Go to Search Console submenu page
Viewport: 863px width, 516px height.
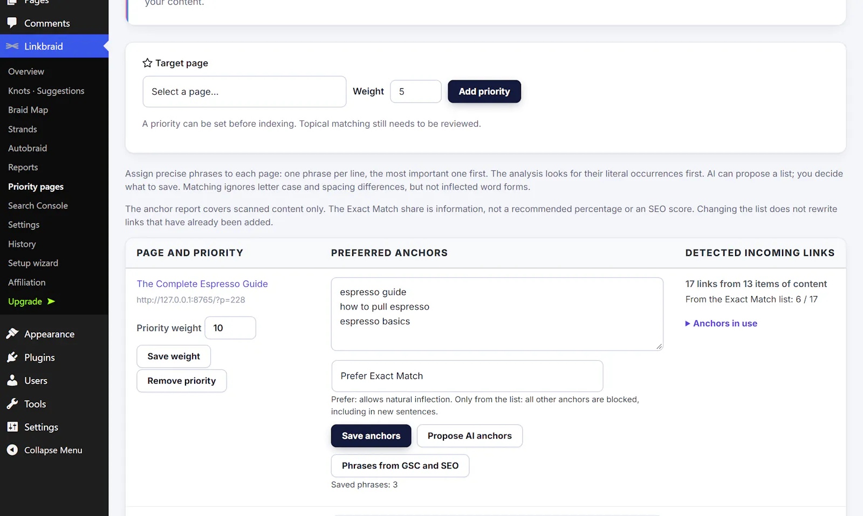(38, 205)
